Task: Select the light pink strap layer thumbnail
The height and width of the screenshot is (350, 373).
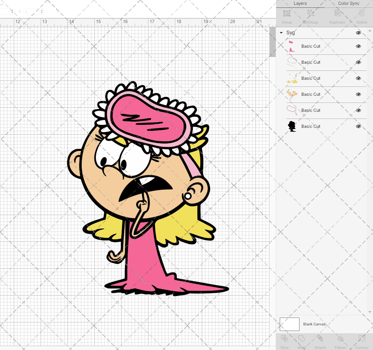Action: click(x=292, y=110)
